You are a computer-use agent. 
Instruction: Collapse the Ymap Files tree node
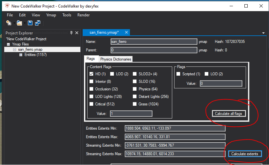coord(8,44)
